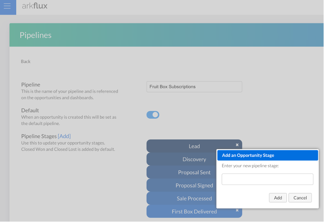The width and height of the screenshot is (324, 222).
Task: Focus the Pipeline name text field
Action: tap(194, 87)
